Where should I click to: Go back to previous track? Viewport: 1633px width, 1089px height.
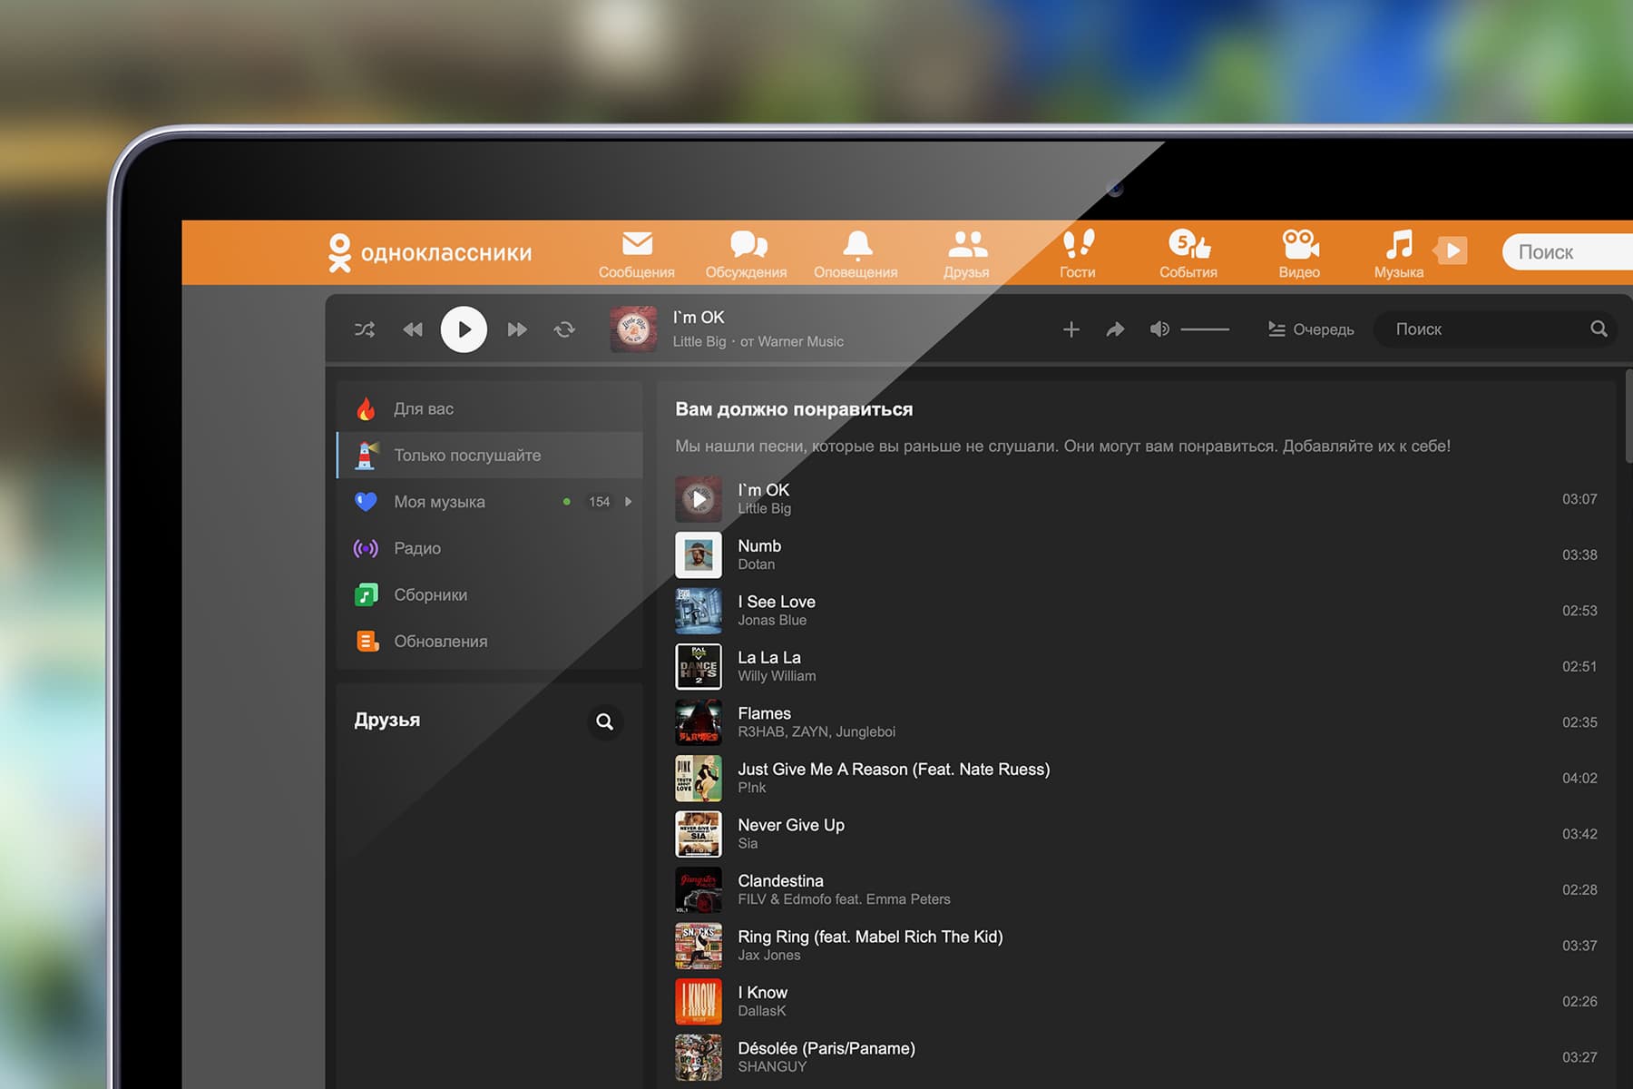(x=413, y=329)
